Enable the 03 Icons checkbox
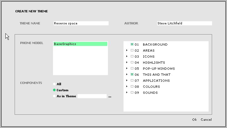This screenshot has width=227, height=128. 132,56
